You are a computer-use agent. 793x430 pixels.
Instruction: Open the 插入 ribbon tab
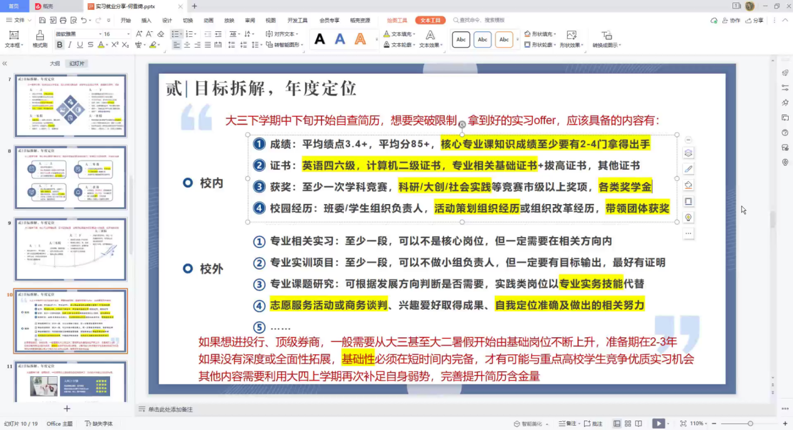tap(146, 21)
